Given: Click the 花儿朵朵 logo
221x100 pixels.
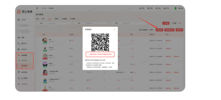Looking at the screenshot, I should (x=25, y=12).
